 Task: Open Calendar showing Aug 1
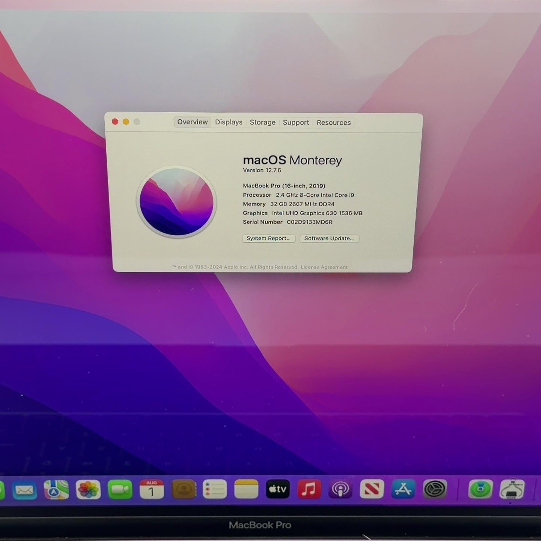pyautogui.click(x=151, y=489)
